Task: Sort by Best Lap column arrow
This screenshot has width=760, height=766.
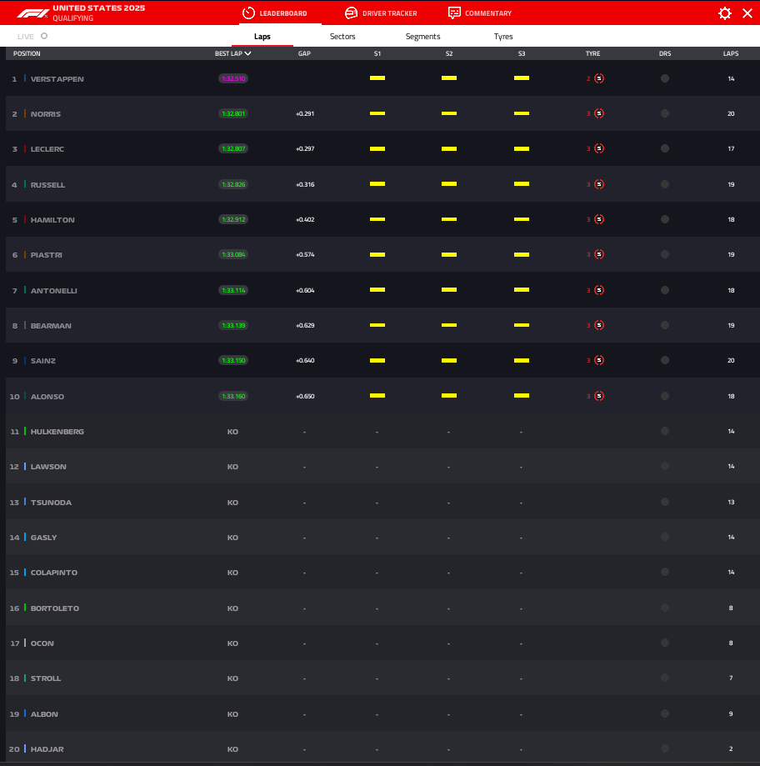Action: click(x=248, y=53)
